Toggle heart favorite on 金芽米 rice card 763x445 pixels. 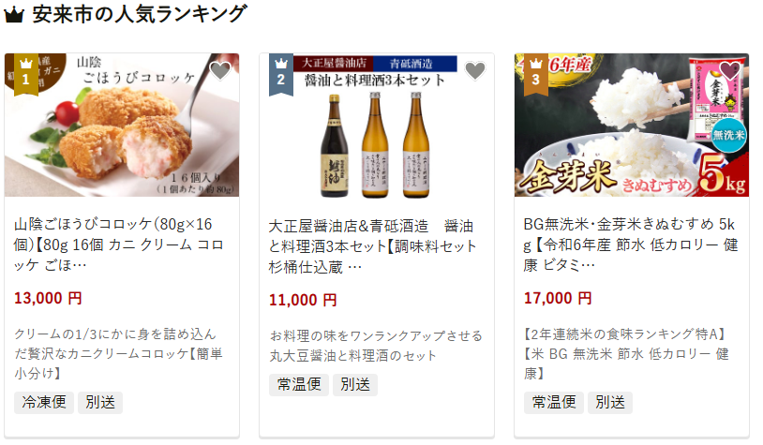pos(730,71)
